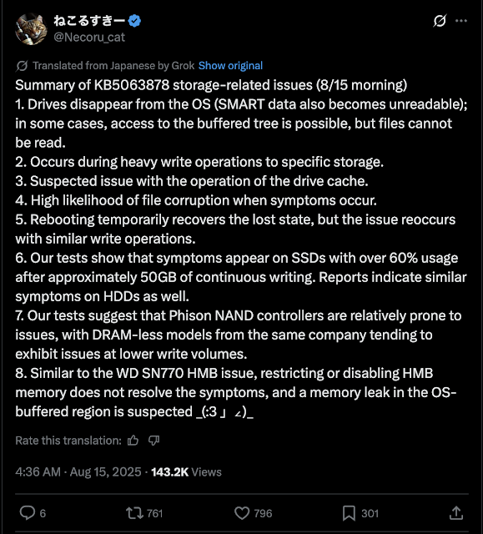Repost this tweet via retweet icon
The height and width of the screenshot is (534, 483).
click(135, 513)
